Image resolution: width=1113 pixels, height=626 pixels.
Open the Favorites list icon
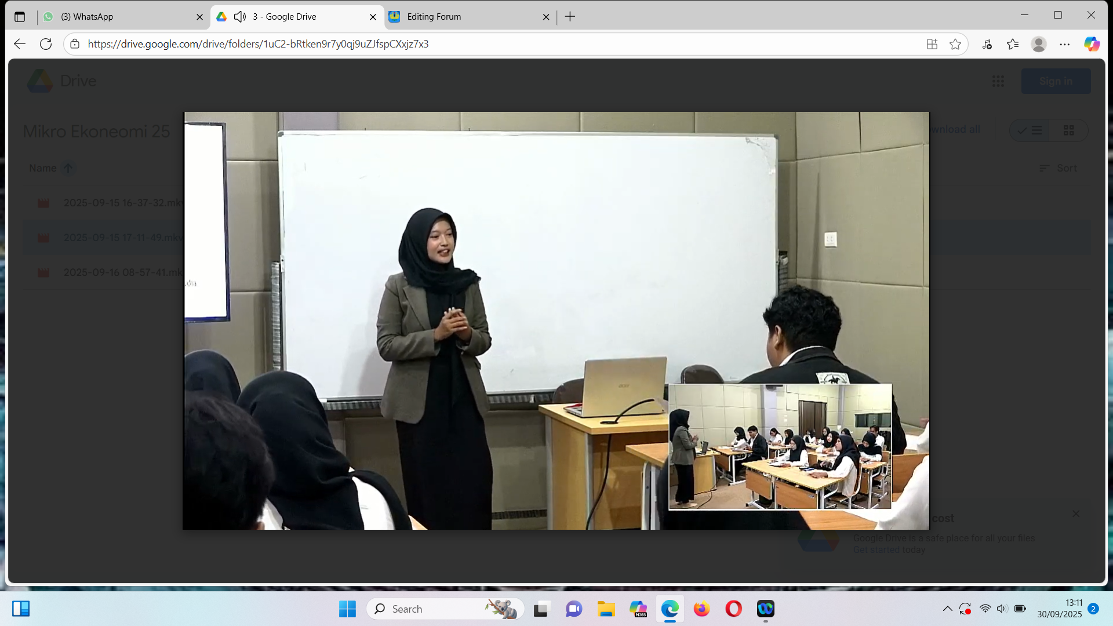[1013, 44]
